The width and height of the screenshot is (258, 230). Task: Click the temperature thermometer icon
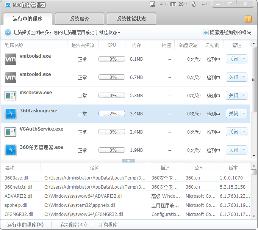[x=194, y=4]
